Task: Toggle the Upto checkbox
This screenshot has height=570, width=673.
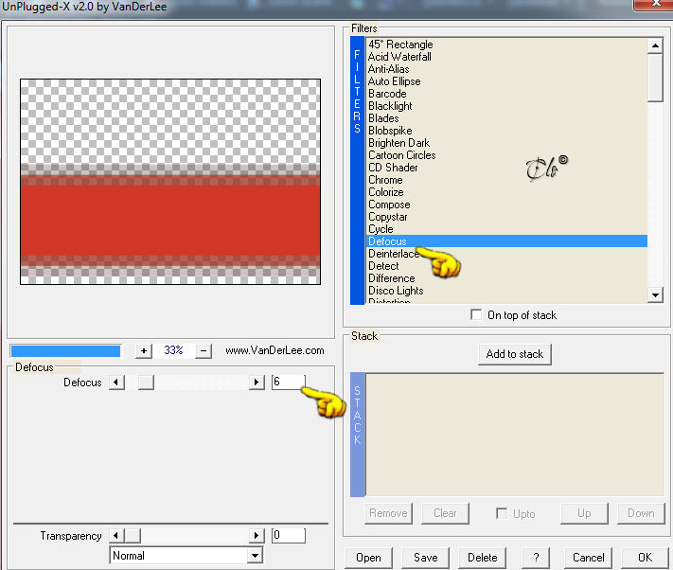Action: tap(502, 513)
